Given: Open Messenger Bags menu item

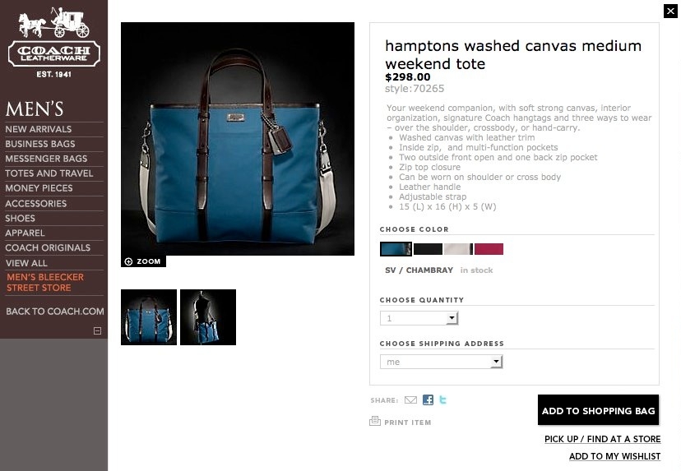Looking at the screenshot, I should point(46,159).
